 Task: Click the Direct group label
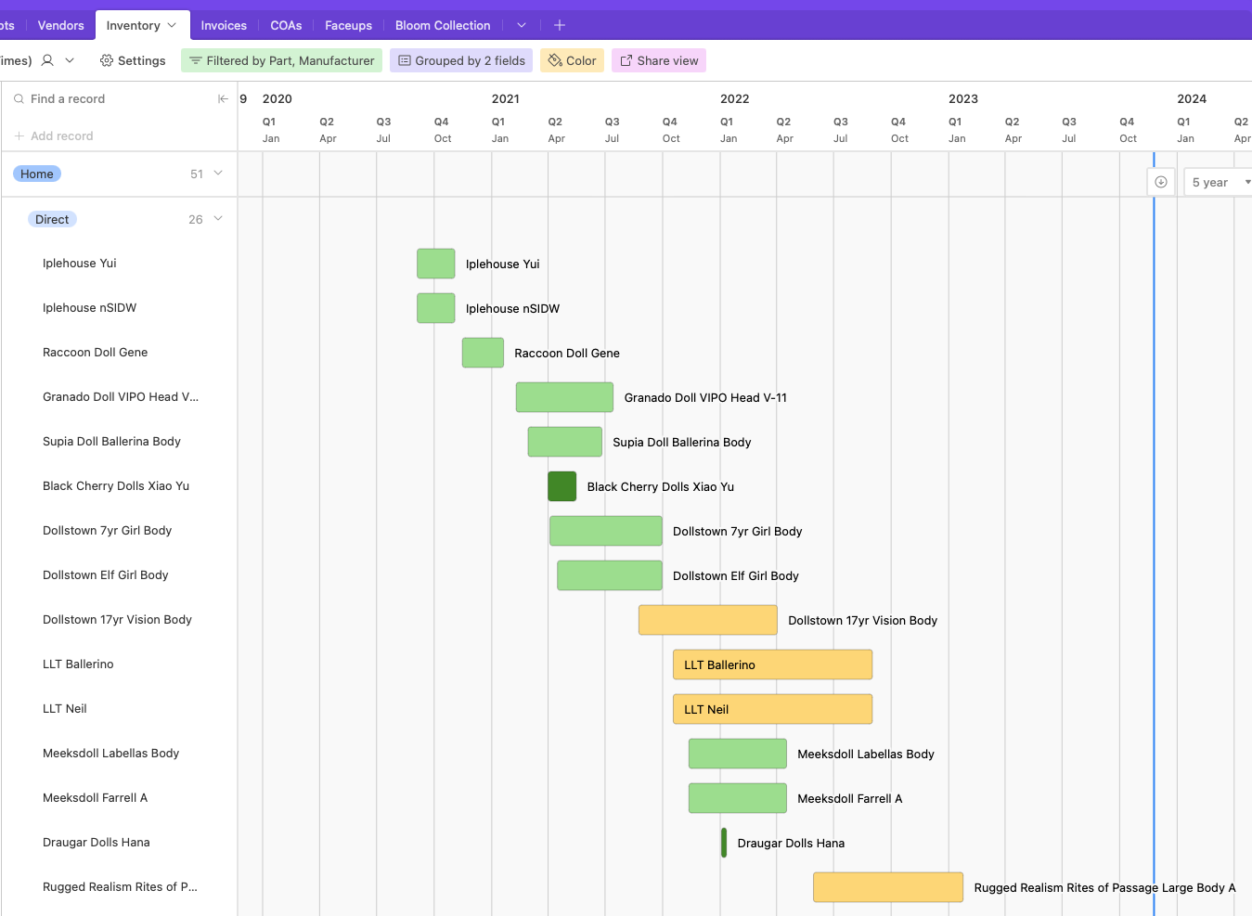52,219
